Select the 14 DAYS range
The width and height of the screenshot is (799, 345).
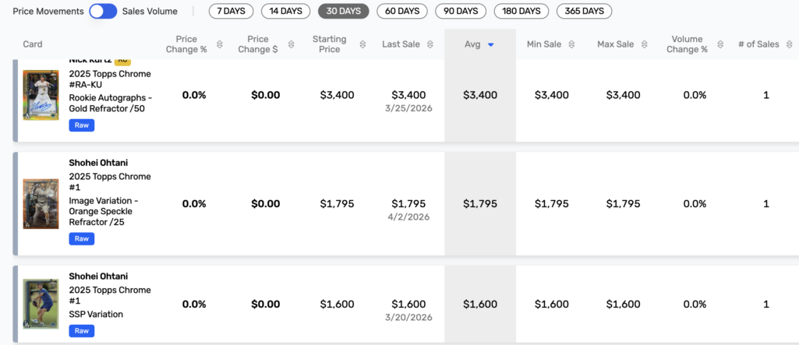coord(285,12)
